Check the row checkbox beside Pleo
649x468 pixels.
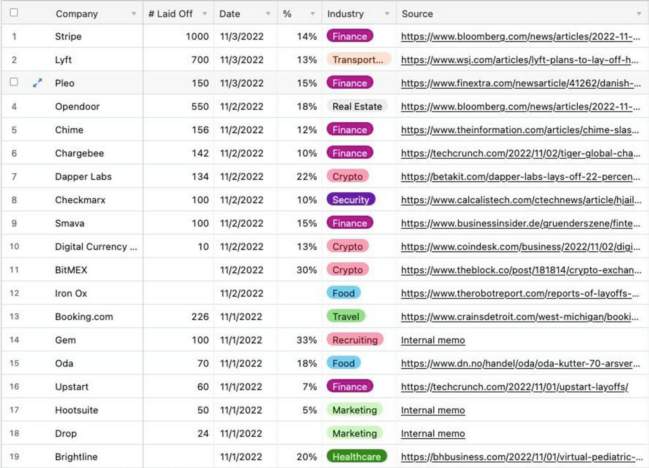14,82
